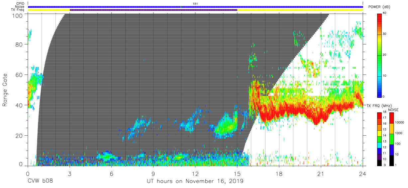
Task: Click the 20 label on the Range Gate axis
Action: 19,136
